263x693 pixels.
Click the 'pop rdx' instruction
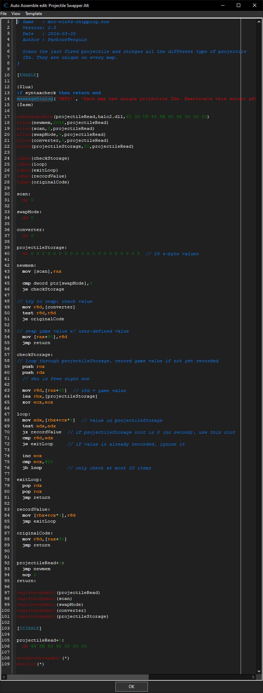[32, 486]
